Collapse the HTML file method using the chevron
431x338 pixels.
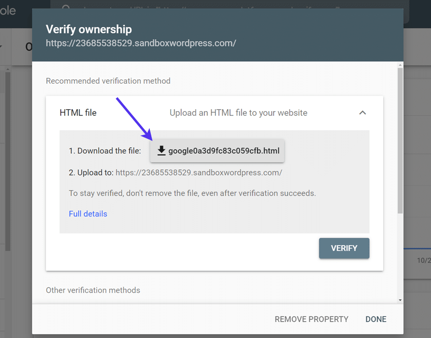(363, 113)
